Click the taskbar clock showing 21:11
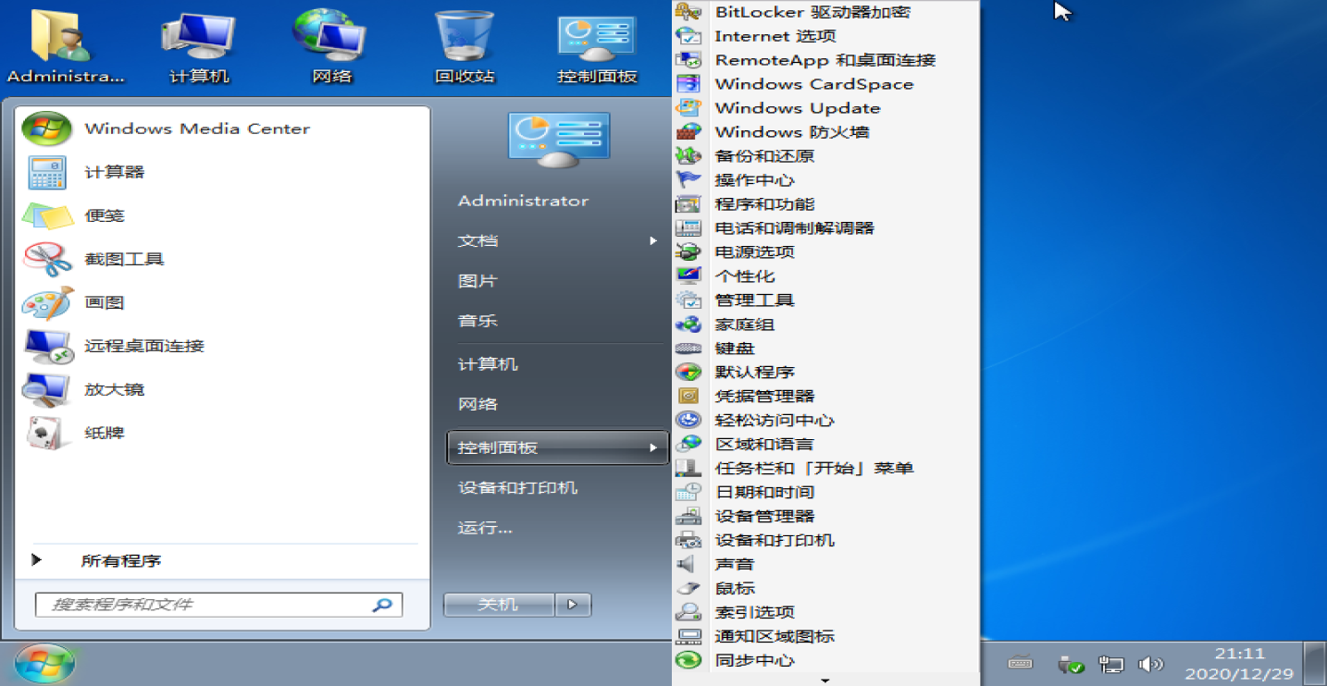This screenshot has height=686, width=1327. click(x=1238, y=664)
